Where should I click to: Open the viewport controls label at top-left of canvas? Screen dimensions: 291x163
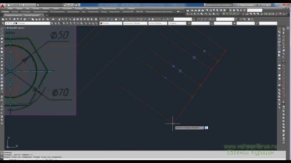click(15, 28)
